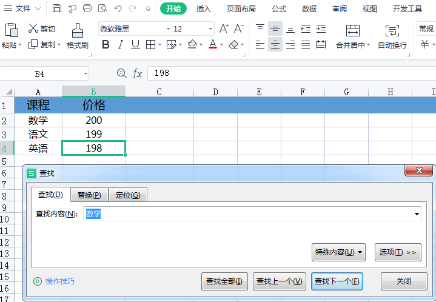Select the Format Painter brush
Image resolution: width=436 pixels, height=302 pixels.
[x=78, y=30]
